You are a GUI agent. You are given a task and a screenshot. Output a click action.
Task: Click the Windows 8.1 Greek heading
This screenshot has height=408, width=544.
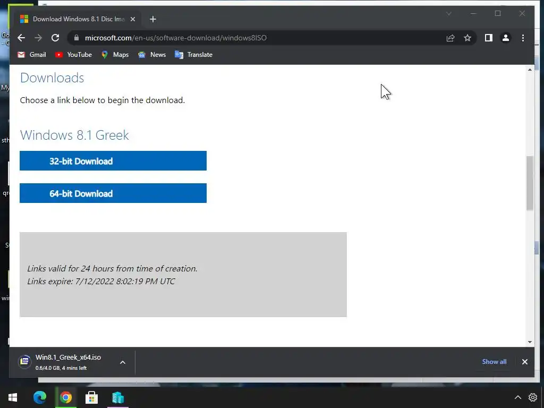pos(74,135)
